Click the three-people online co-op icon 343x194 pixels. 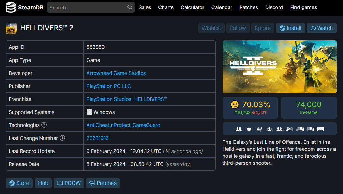tap(269, 129)
